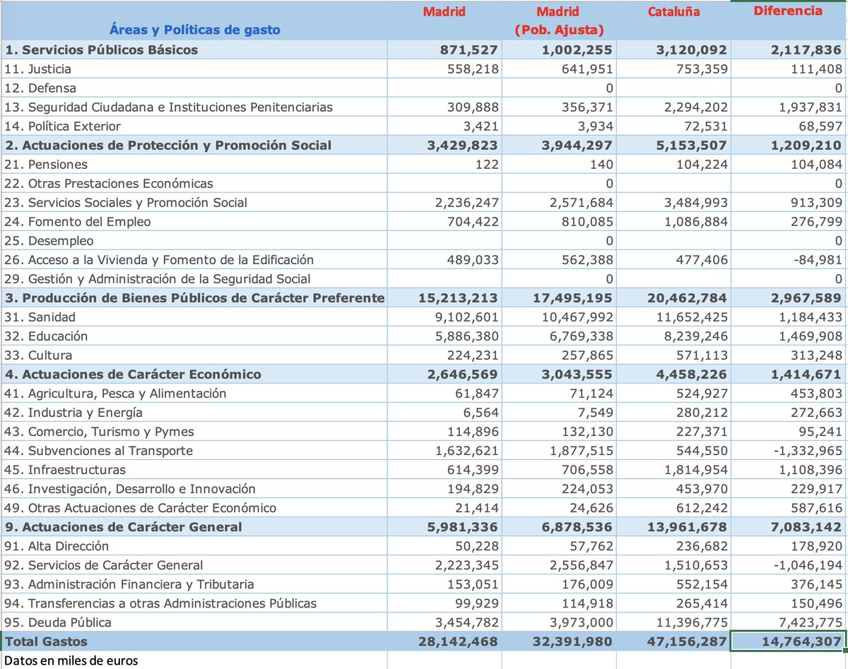The image size is (848, 669).
Task: Click '24. Fomento del Empleo' row label
Action: coord(78,221)
